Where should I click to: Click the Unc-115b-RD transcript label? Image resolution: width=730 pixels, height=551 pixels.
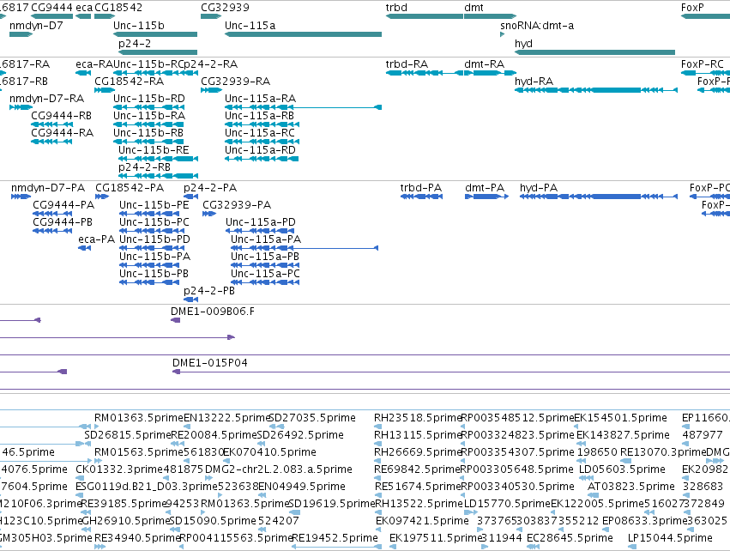pyautogui.click(x=149, y=99)
